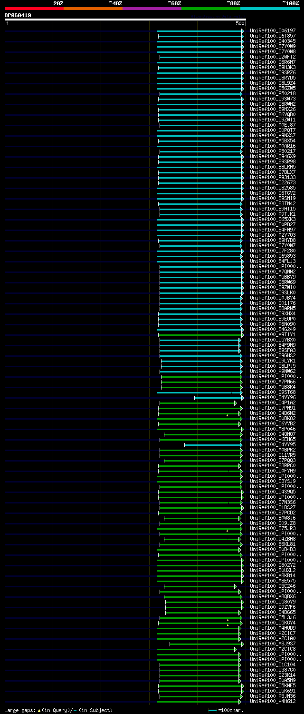
Task: Select the UniRef100_Q2WFI2 label
Action: [x=273, y=57]
